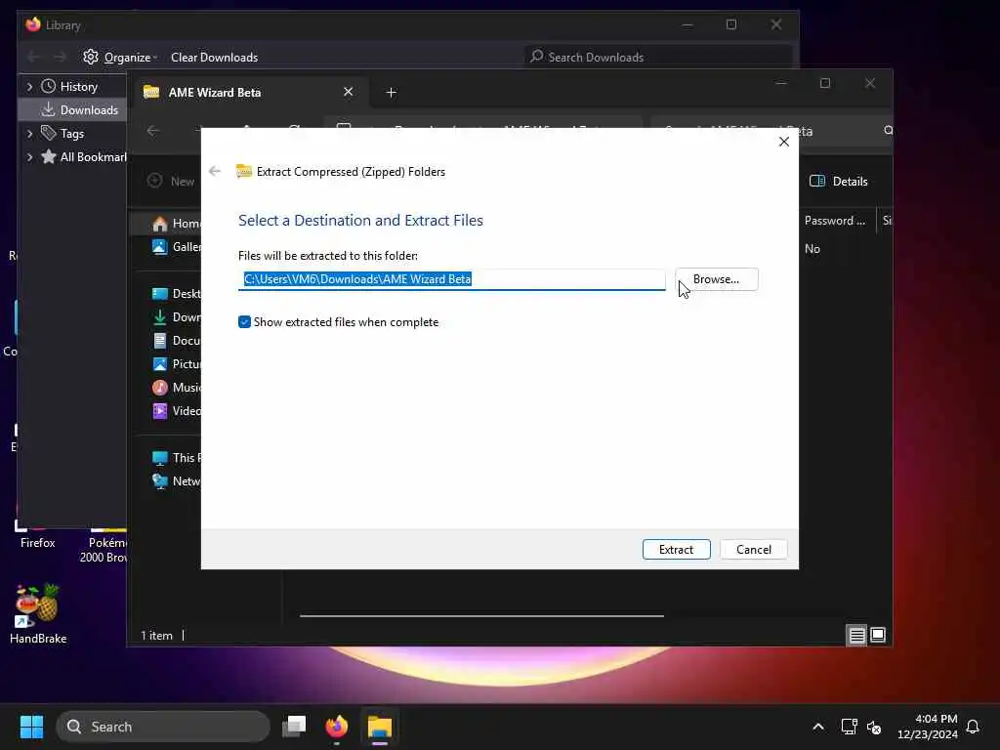Go back using the dialog's back arrow

pos(215,171)
